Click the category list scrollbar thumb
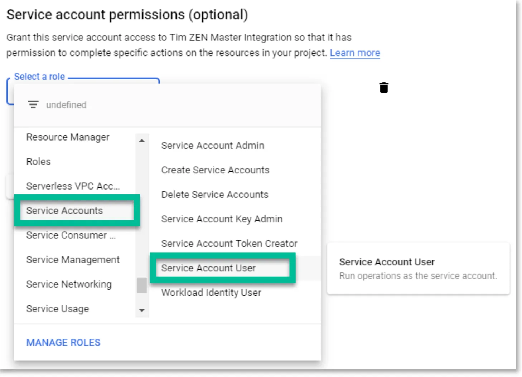Image resolution: width=522 pixels, height=377 pixels. [x=142, y=285]
